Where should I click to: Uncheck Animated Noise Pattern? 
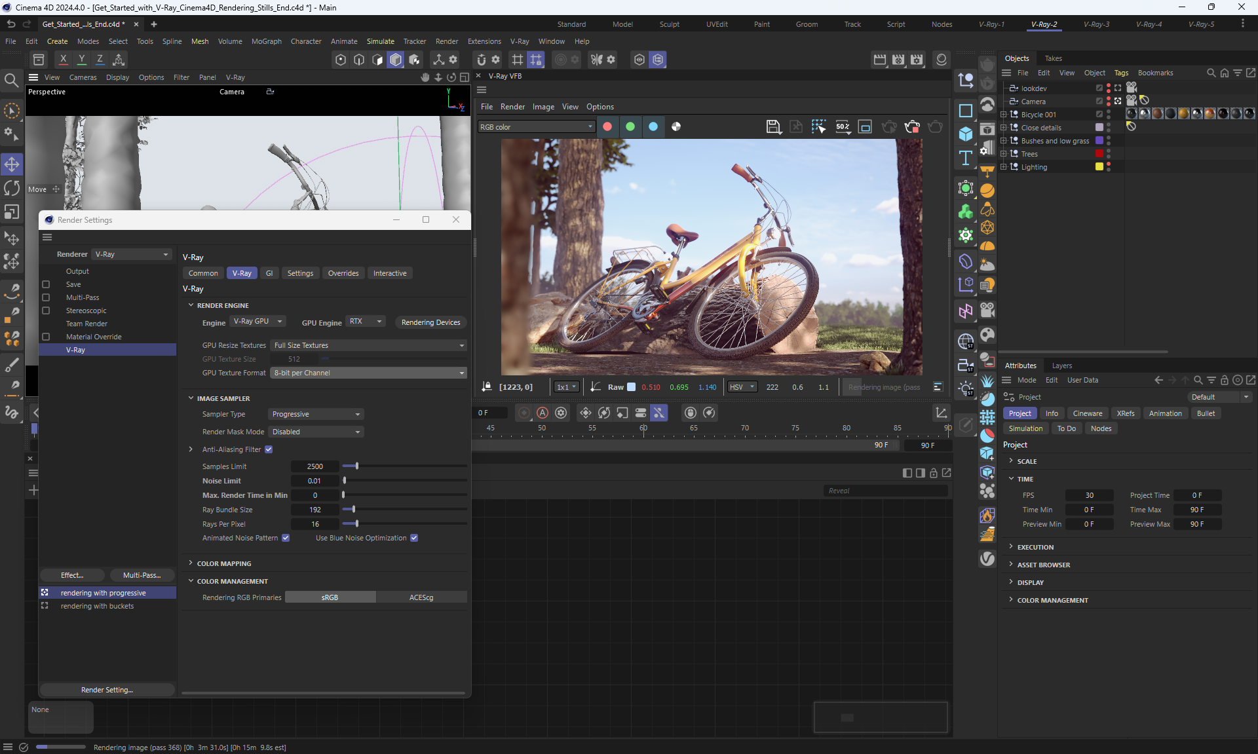[286, 538]
